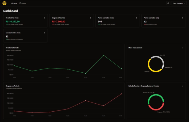Image resolution: width=189 pixels, height=122 pixels.
Task: Click the yellow cat logo
Action: [4, 3]
